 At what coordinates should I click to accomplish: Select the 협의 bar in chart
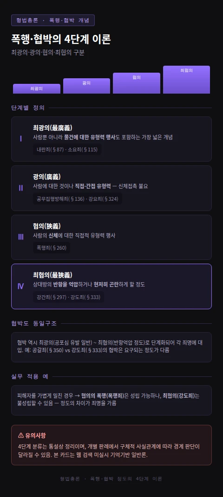point(137,83)
